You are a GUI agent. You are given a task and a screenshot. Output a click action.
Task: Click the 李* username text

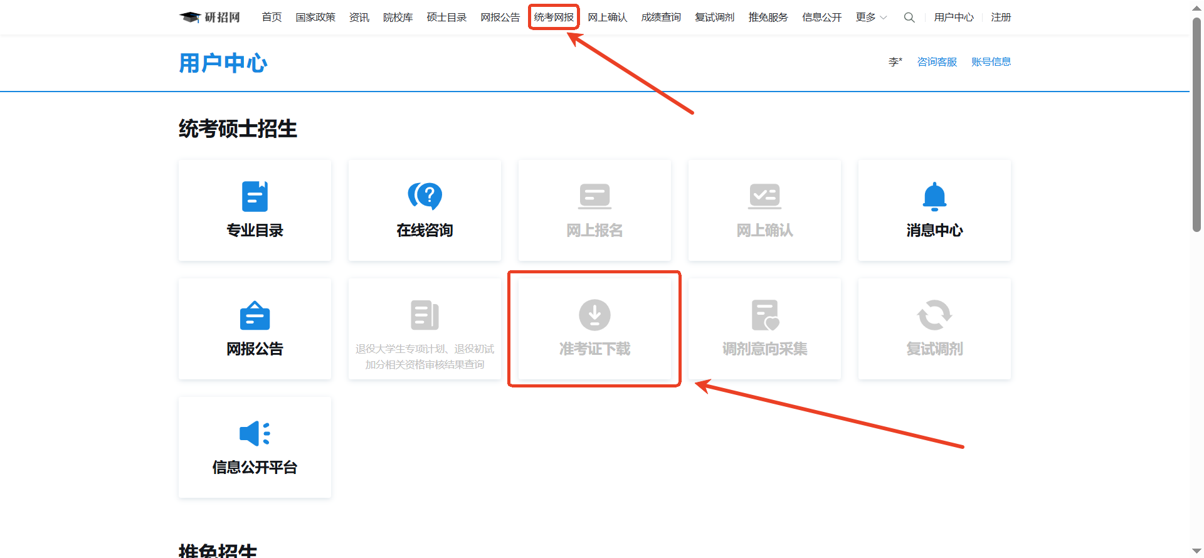pyautogui.click(x=895, y=61)
